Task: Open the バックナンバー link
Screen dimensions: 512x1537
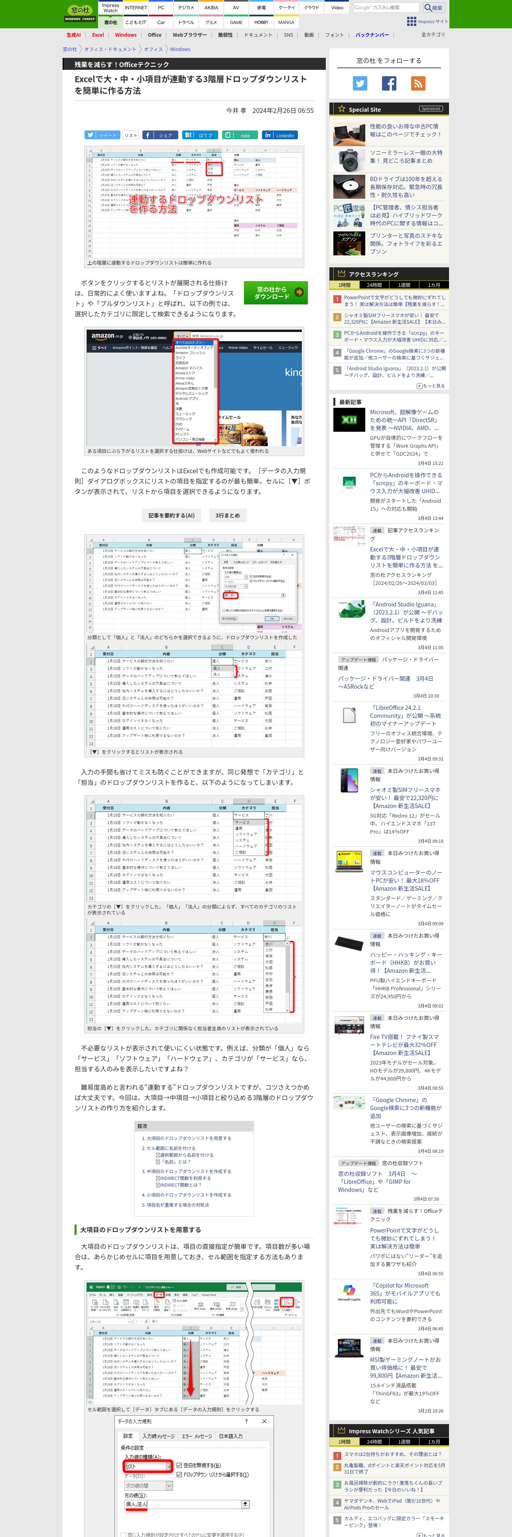Action: pos(372,35)
